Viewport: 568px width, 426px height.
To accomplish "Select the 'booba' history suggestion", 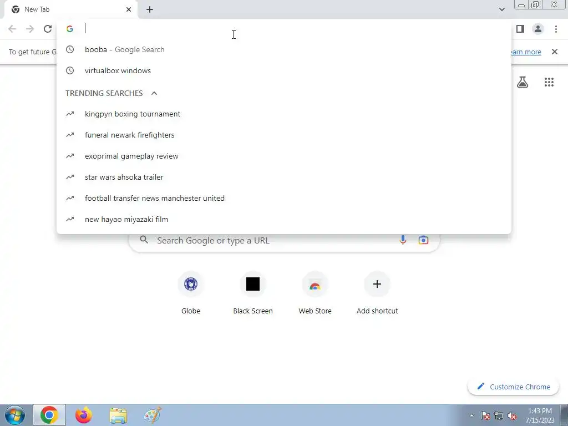I will point(284,49).
